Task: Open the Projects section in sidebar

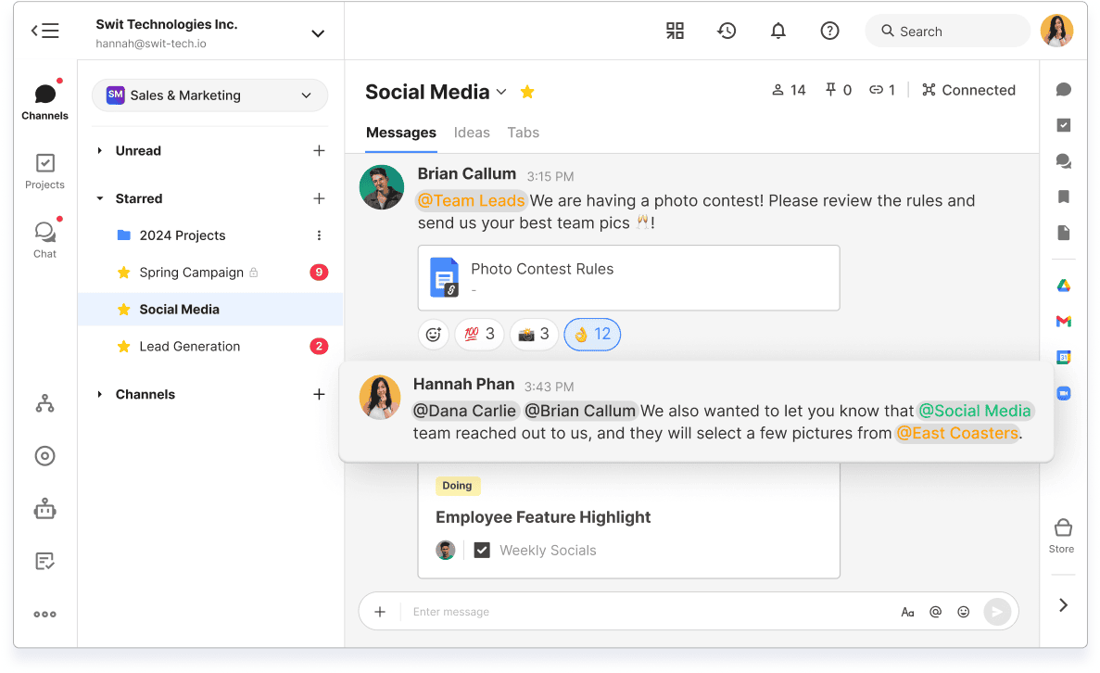Action: point(44,171)
